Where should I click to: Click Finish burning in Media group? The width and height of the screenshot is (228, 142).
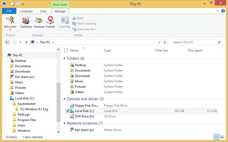click(84, 24)
